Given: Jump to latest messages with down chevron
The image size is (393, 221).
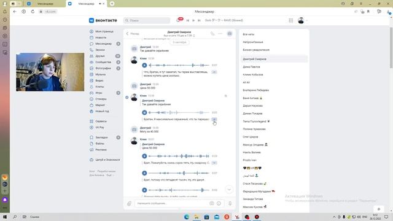Looking at the screenshot, I should [x=229, y=190].
